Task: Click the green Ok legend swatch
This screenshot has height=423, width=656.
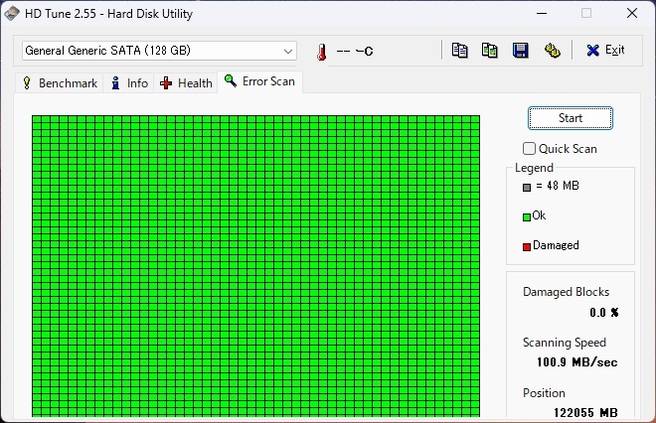Action: (527, 216)
